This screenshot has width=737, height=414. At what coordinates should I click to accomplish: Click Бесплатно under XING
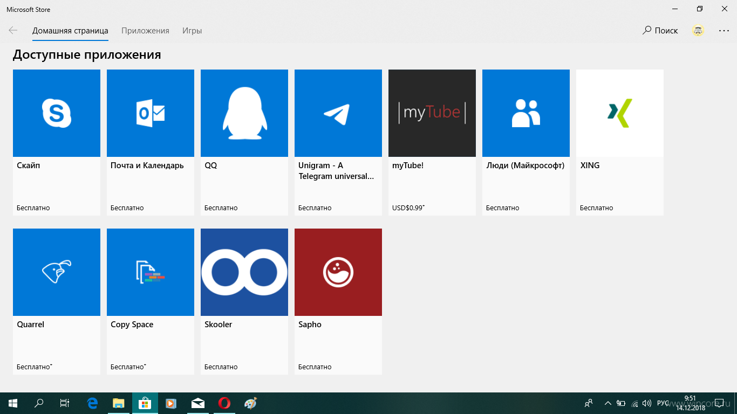[597, 208]
